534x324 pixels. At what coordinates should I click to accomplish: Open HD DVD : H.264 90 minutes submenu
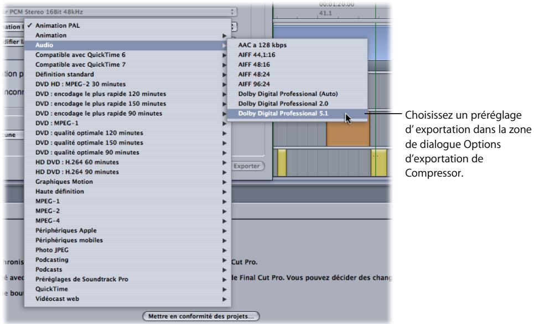click(128, 172)
